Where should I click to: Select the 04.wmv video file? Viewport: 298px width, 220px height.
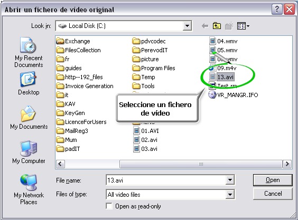pyautogui.click(x=224, y=41)
